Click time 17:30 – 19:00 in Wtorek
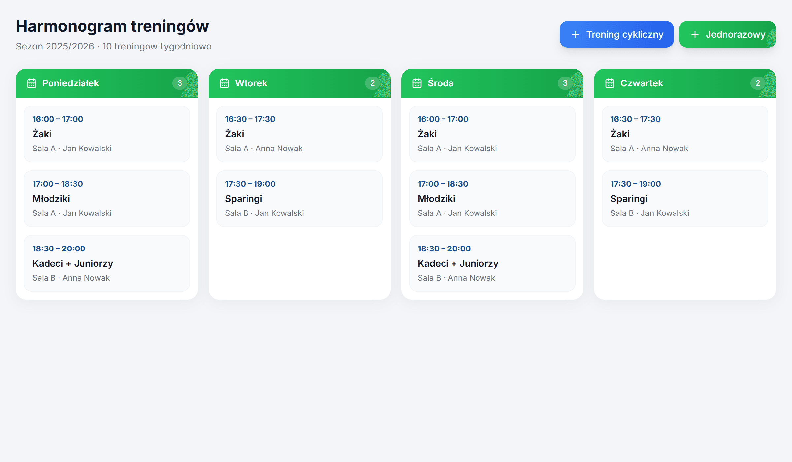 (x=250, y=184)
